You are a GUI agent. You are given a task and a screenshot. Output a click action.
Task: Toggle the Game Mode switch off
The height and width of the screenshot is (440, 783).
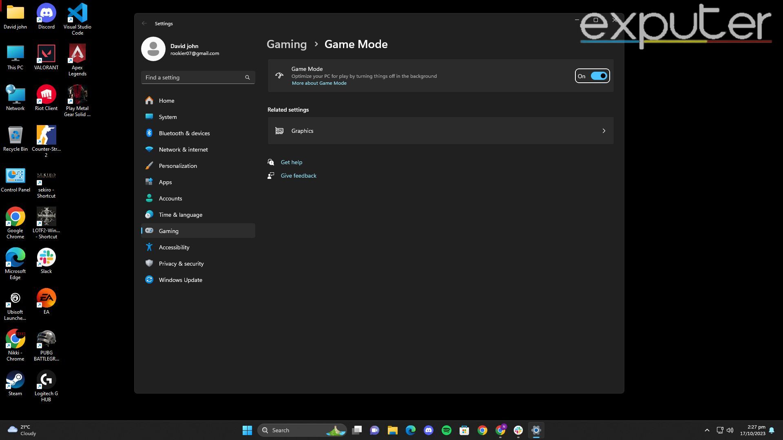[598, 76]
